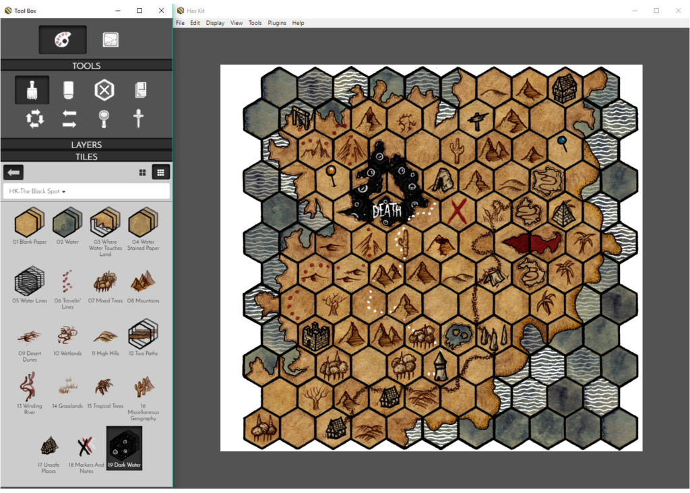The width and height of the screenshot is (690, 493).
Task: Select the rotate arrows tool
Action: pyautogui.click(x=35, y=119)
